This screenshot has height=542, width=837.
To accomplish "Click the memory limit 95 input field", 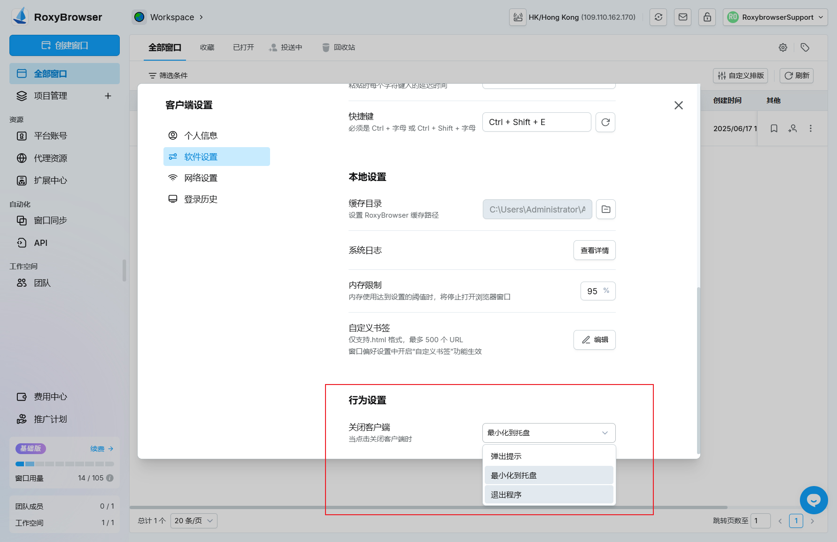I will coord(593,291).
